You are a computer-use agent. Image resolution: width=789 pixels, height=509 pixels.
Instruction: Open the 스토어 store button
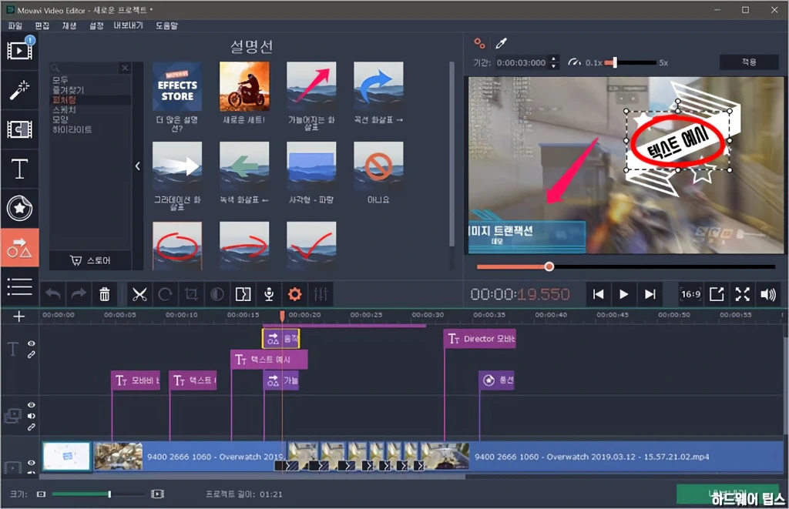point(91,260)
